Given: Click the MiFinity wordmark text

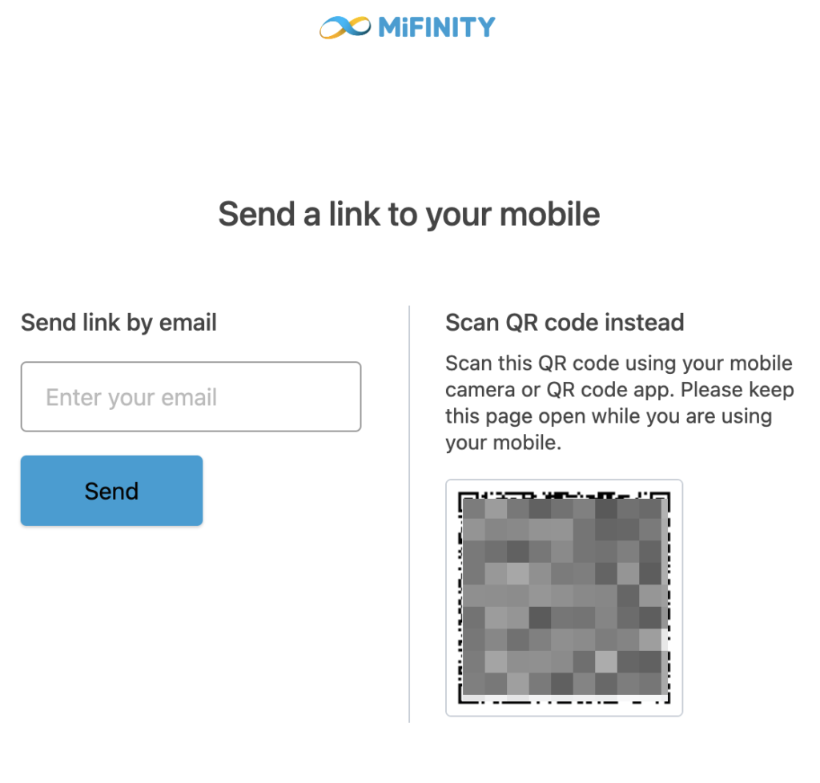Looking at the screenshot, I should (x=436, y=27).
